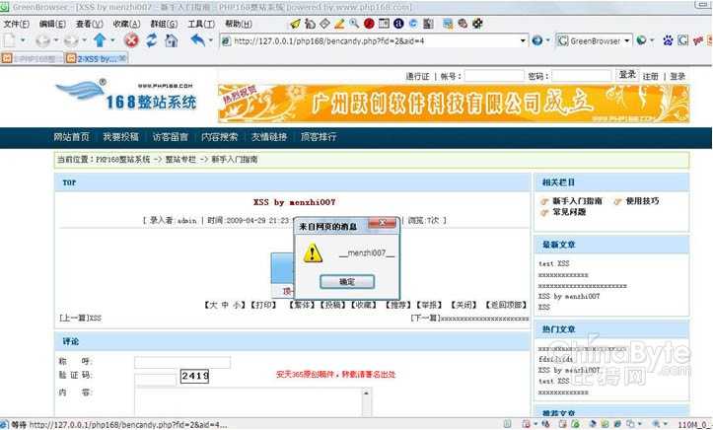Open the address bar URL dropdown

(523, 40)
